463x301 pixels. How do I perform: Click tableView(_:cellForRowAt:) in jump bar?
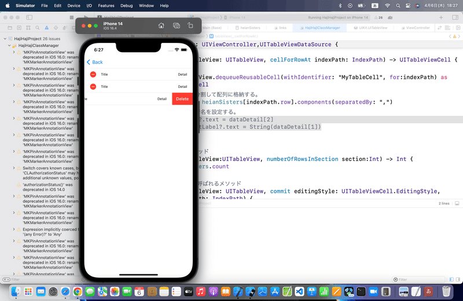click(234, 36)
